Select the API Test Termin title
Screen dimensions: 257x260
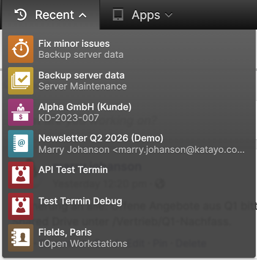click(x=73, y=170)
